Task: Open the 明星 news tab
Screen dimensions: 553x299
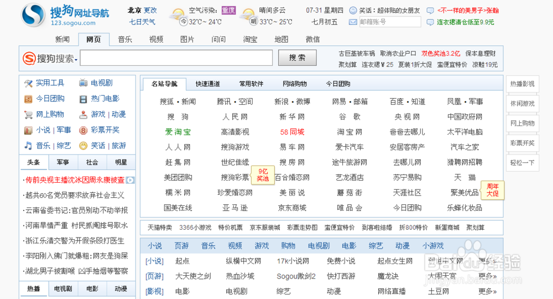Action: (x=121, y=162)
